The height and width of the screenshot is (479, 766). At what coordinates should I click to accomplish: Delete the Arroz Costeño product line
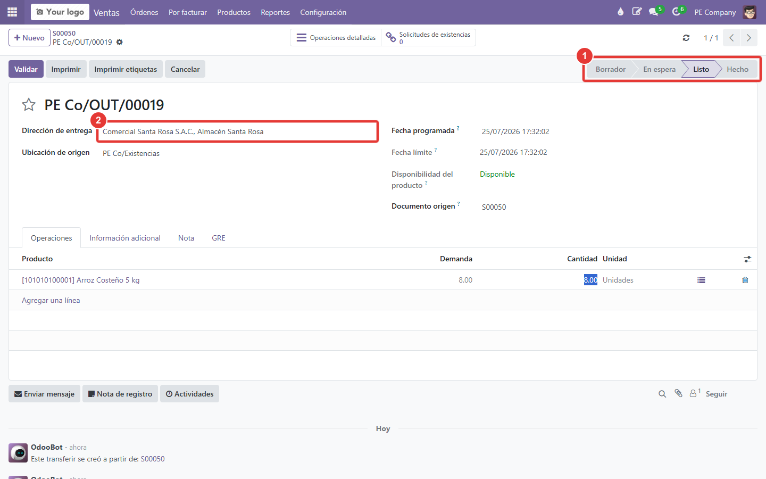point(745,280)
